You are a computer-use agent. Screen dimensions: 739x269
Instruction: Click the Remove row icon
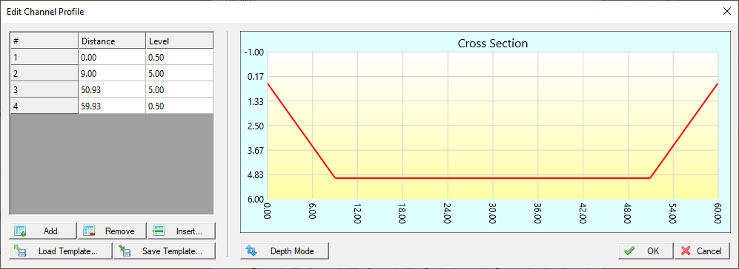pyautogui.click(x=90, y=231)
